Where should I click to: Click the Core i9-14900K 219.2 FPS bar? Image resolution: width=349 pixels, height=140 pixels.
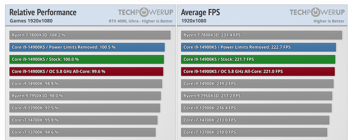[x=257, y=84]
